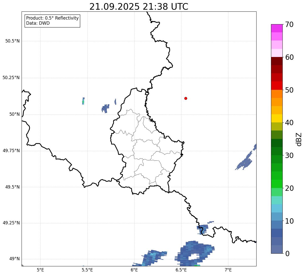This screenshot has height=275, width=305.
Task: Click the "dBZ" colorbar label
Action: pos(299,139)
